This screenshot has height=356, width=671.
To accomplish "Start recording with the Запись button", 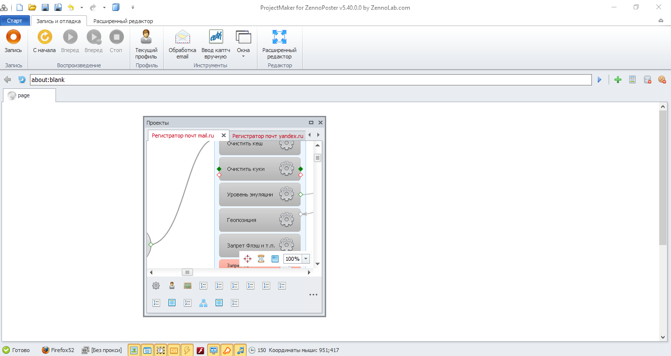I will click(13, 41).
